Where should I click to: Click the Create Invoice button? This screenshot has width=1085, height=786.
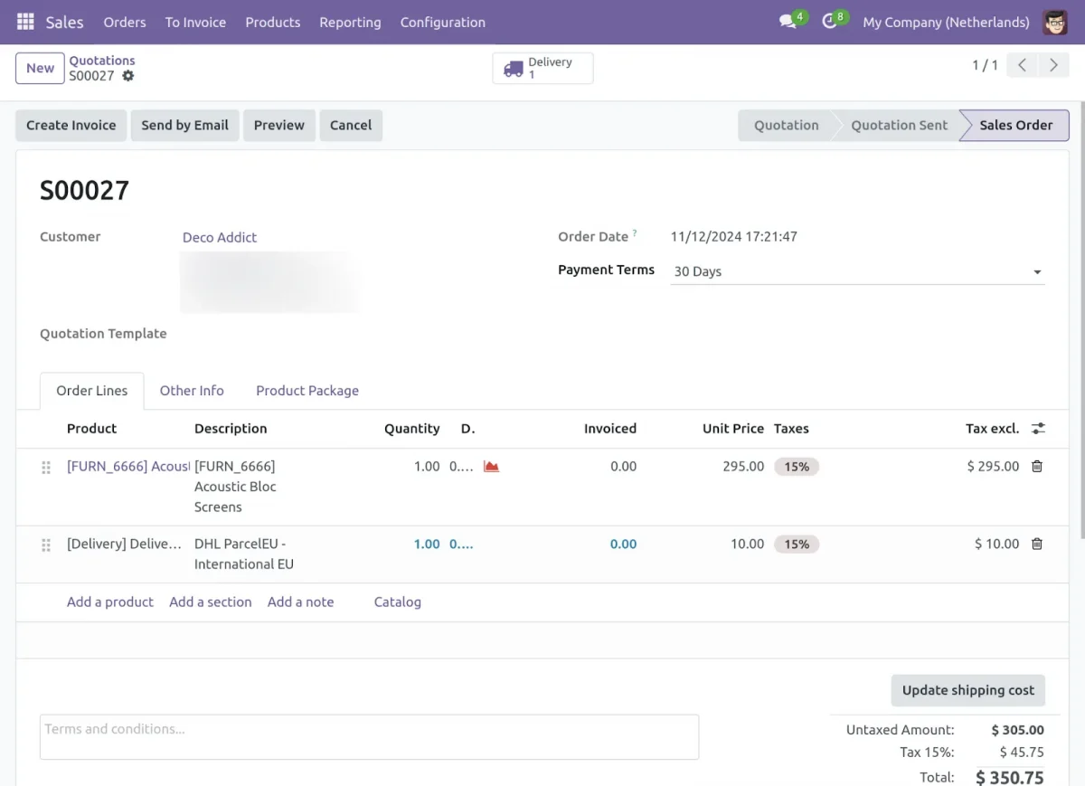(x=71, y=126)
